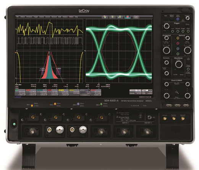Select the blue channel 3 vertical button
Screen dimensions: 199x170
tap(178, 49)
